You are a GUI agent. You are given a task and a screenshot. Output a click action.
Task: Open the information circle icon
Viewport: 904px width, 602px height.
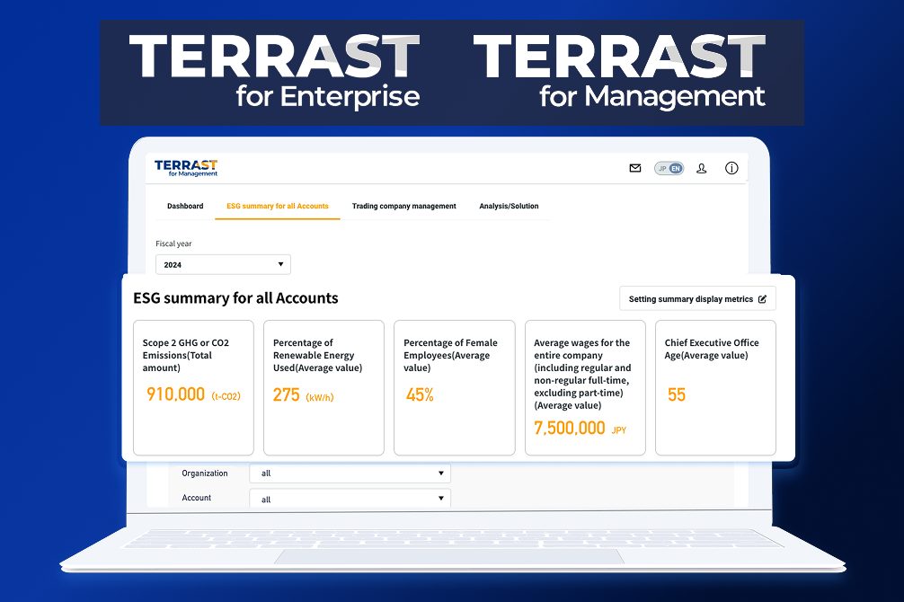pos(731,168)
